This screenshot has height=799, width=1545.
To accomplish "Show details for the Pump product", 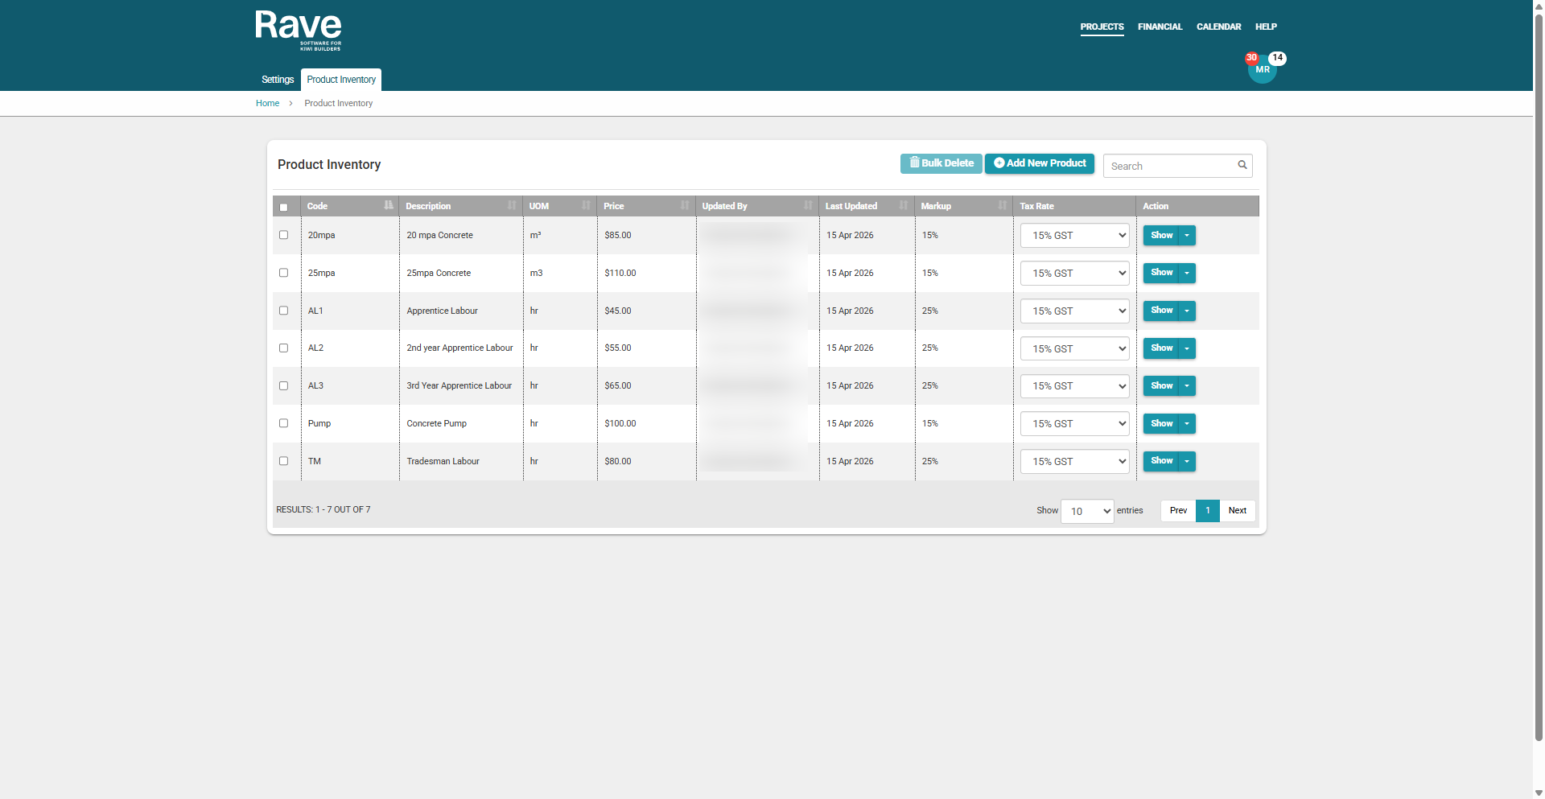I will click(x=1161, y=423).
